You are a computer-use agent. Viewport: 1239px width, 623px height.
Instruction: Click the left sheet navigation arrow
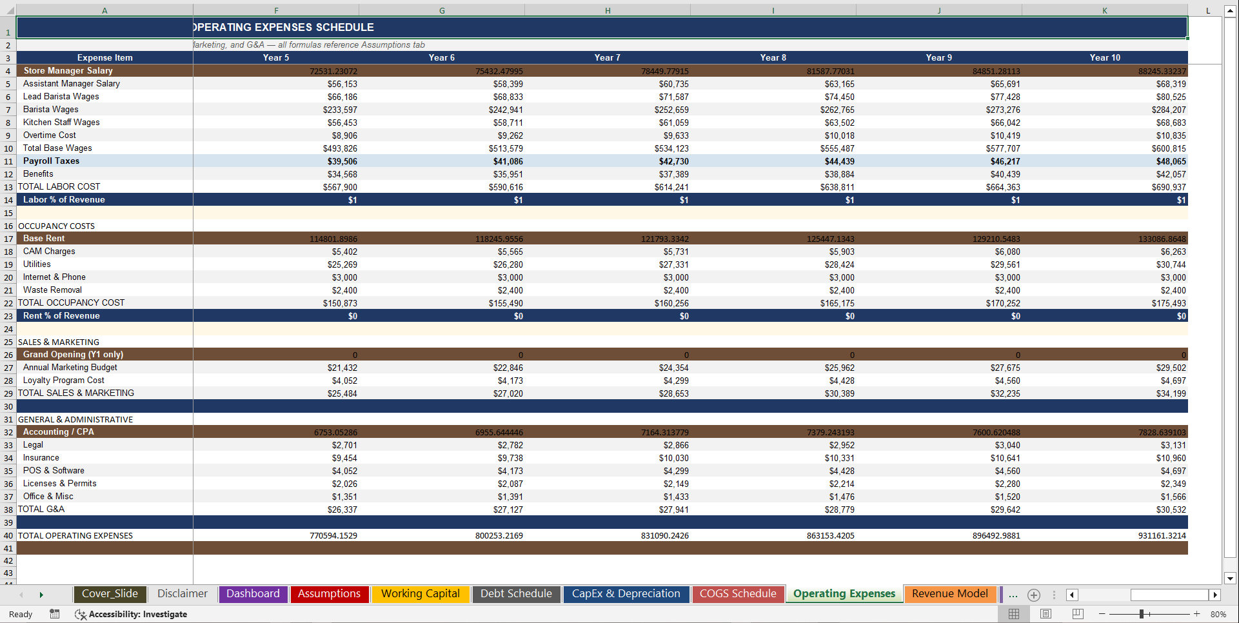click(1072, 595)
